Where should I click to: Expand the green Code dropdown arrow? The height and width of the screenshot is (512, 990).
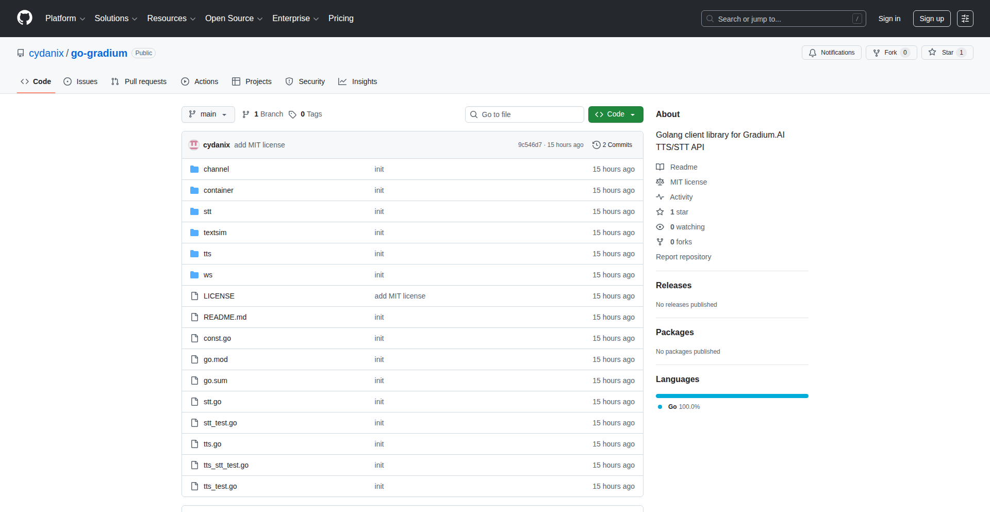pos(632,114)
